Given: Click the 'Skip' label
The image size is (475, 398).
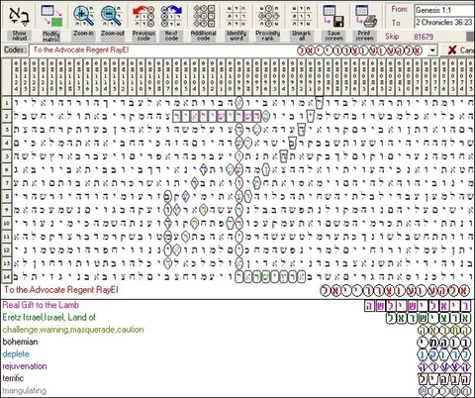Looking at the screenshot, I should [x=392, y=37].
